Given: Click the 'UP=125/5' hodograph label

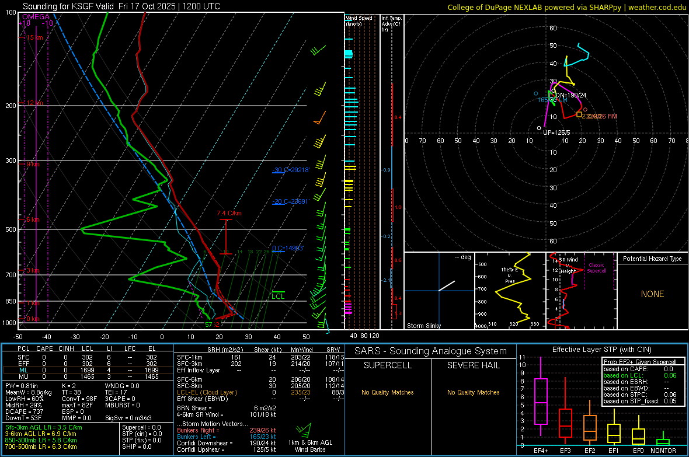Looking at the screenshot, I should point(556,132).
